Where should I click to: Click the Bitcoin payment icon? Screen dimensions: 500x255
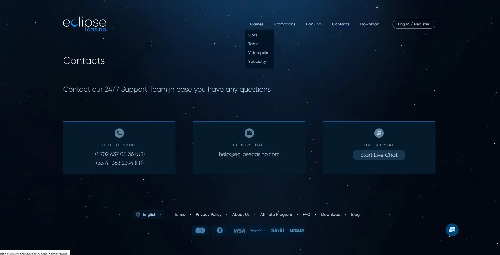220,230
